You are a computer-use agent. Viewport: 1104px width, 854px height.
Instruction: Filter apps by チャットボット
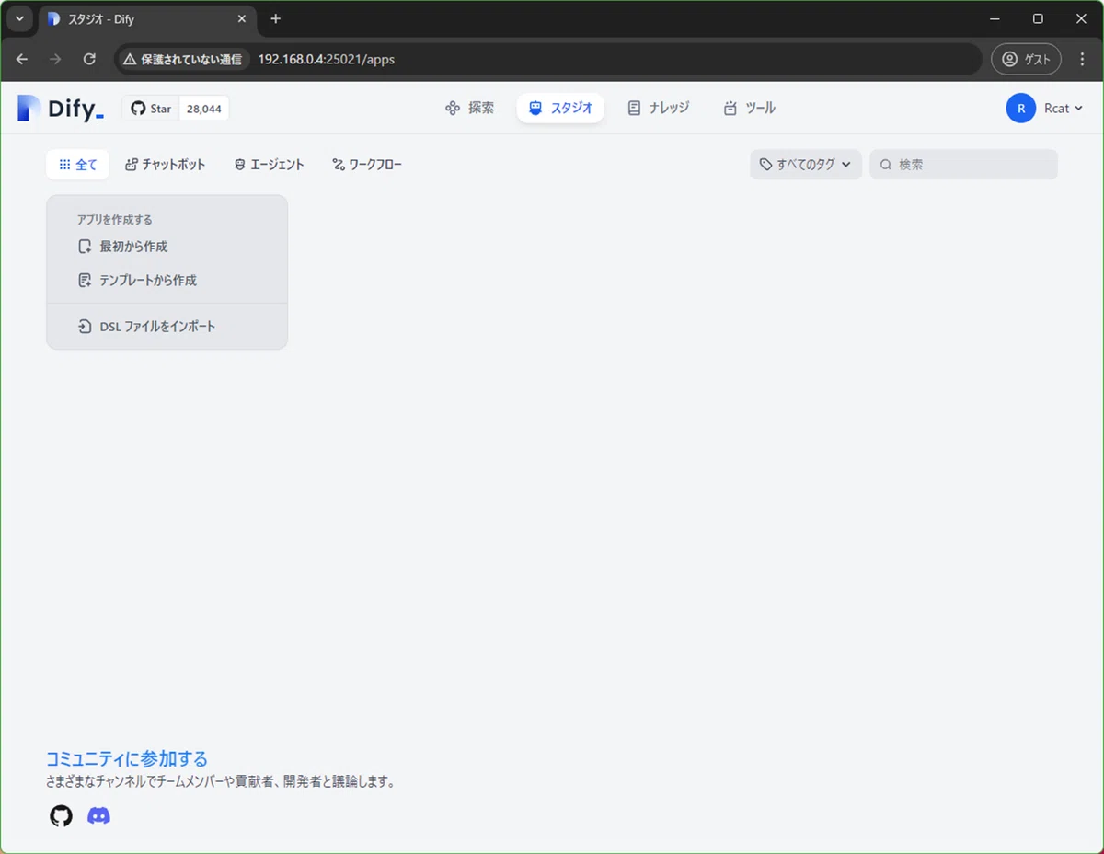click(166, 165)
